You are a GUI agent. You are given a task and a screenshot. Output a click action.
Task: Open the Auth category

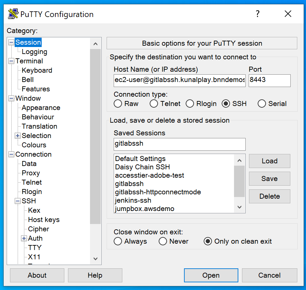[35, 238]
